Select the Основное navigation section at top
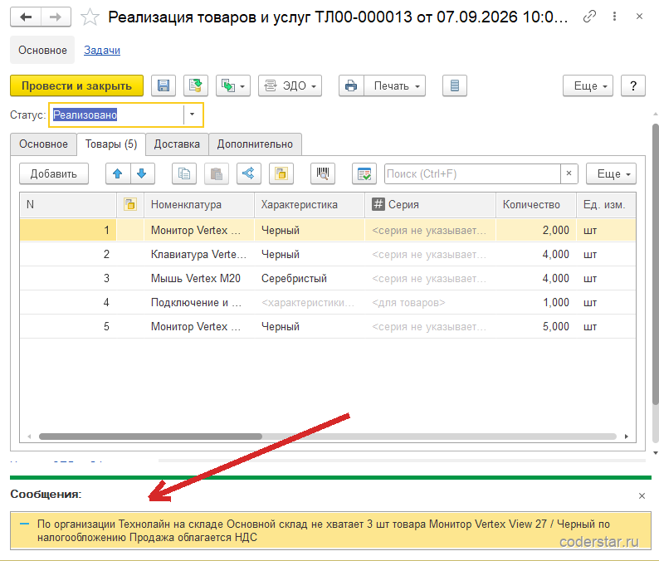Image resolution: width=659 pixels, height=561 pixels. (42, 50)
